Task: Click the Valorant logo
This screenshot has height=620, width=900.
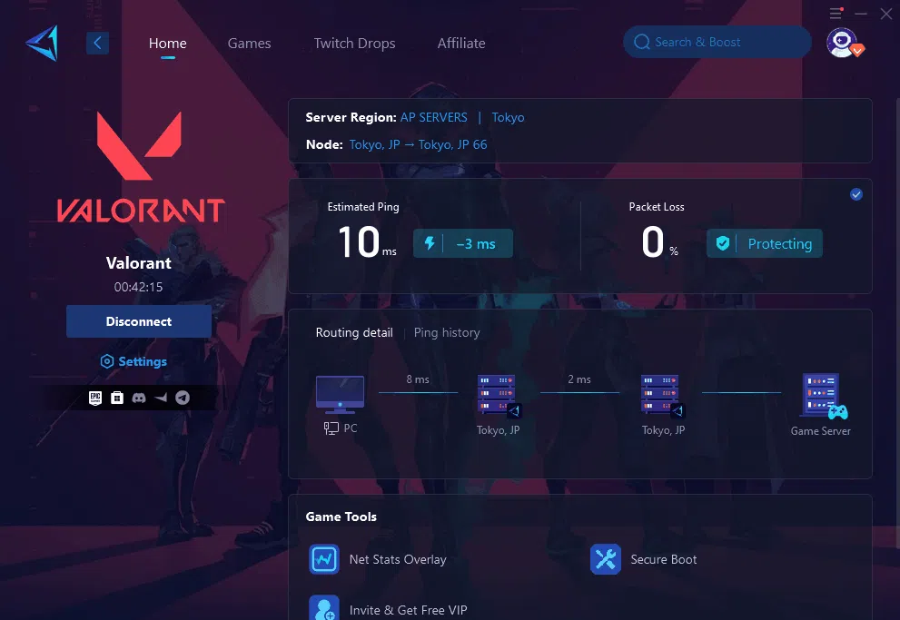Action: pos(140,167)
